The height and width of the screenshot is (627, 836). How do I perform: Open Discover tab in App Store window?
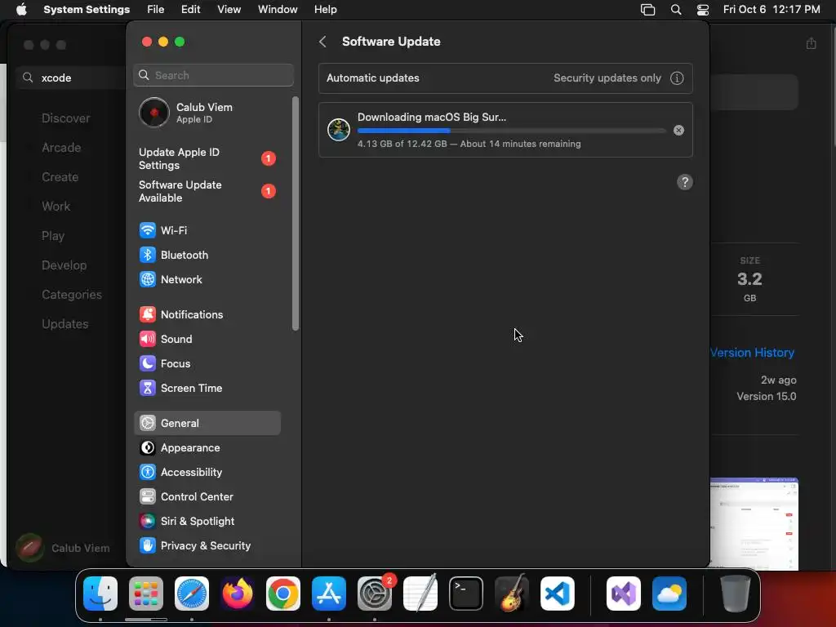click(x=66, y=118)
